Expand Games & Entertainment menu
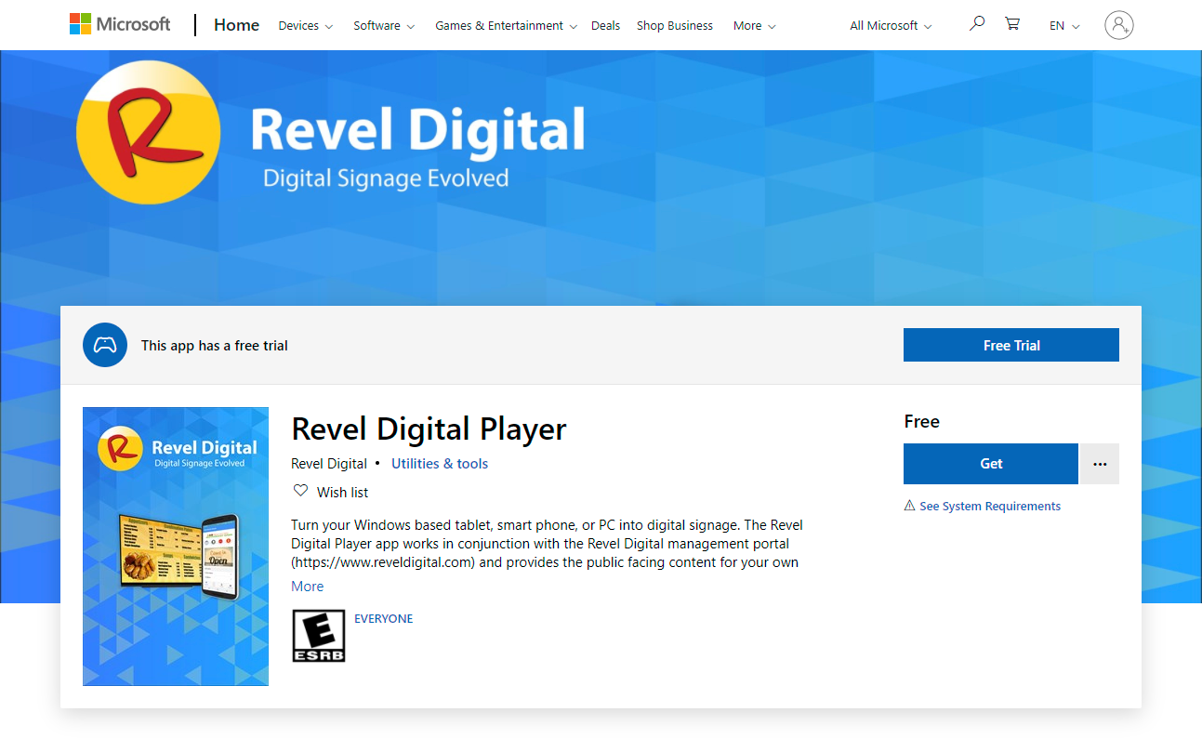The height and width of the screenshot is (752, 1202). pyautogui.click(x=506, y=26)
